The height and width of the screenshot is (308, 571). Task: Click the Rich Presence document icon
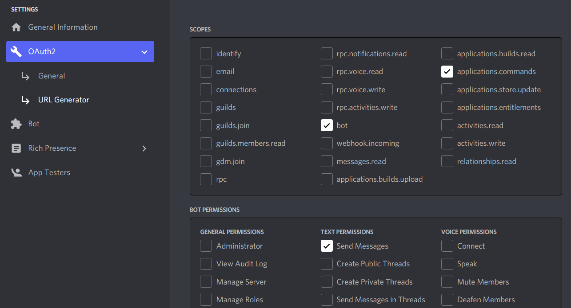coord(16,148)
